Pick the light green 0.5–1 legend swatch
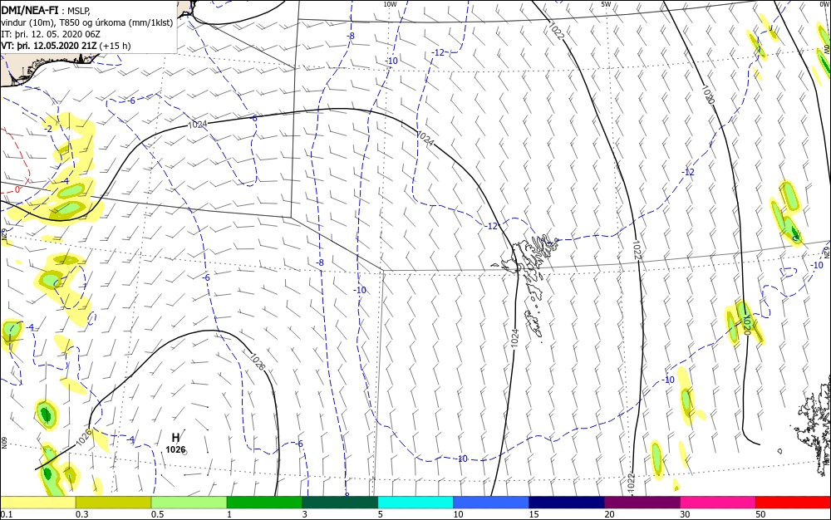Screen dimensions: 831x520 tap(189, 503)
